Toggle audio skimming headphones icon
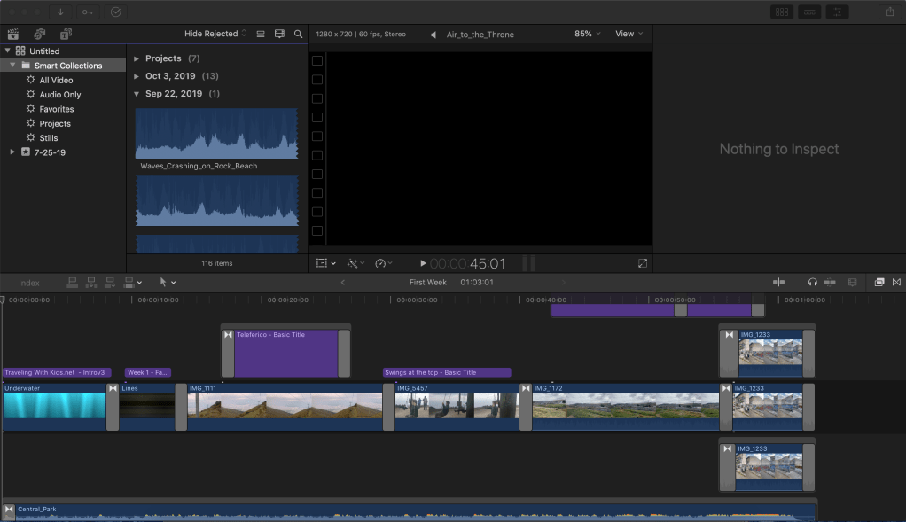Image resolution: width=906 pixels, height=522 pixels. tap(812, 282)
